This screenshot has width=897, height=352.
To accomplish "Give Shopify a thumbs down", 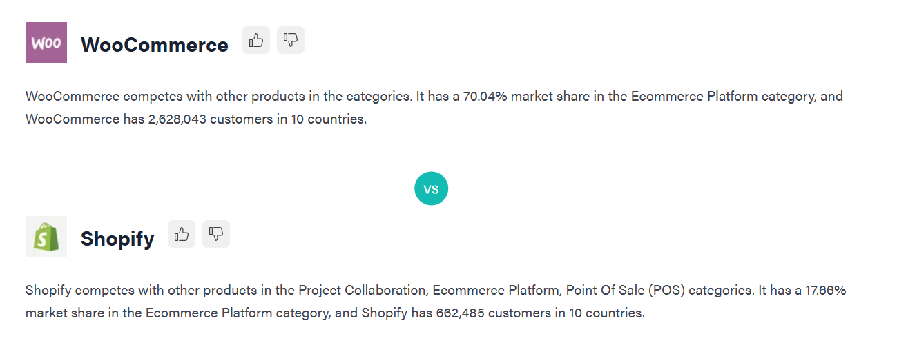I will (x=216, y=235).
